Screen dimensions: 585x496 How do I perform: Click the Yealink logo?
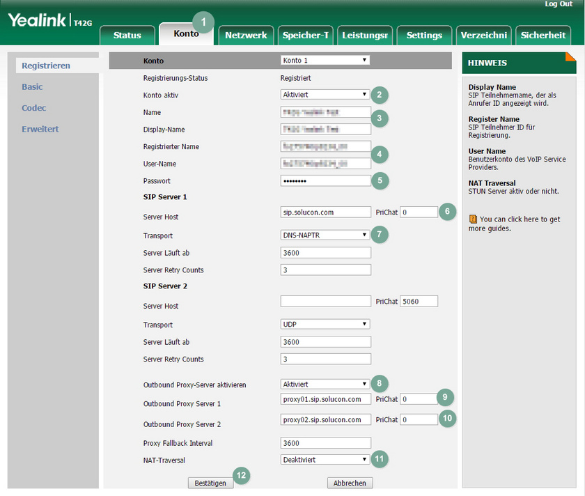click(38, 20)
